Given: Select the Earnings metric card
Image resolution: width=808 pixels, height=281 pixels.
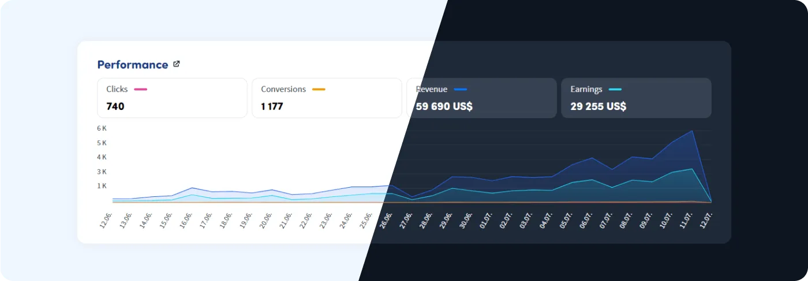Looking at the screenshot, I should 636,98.
